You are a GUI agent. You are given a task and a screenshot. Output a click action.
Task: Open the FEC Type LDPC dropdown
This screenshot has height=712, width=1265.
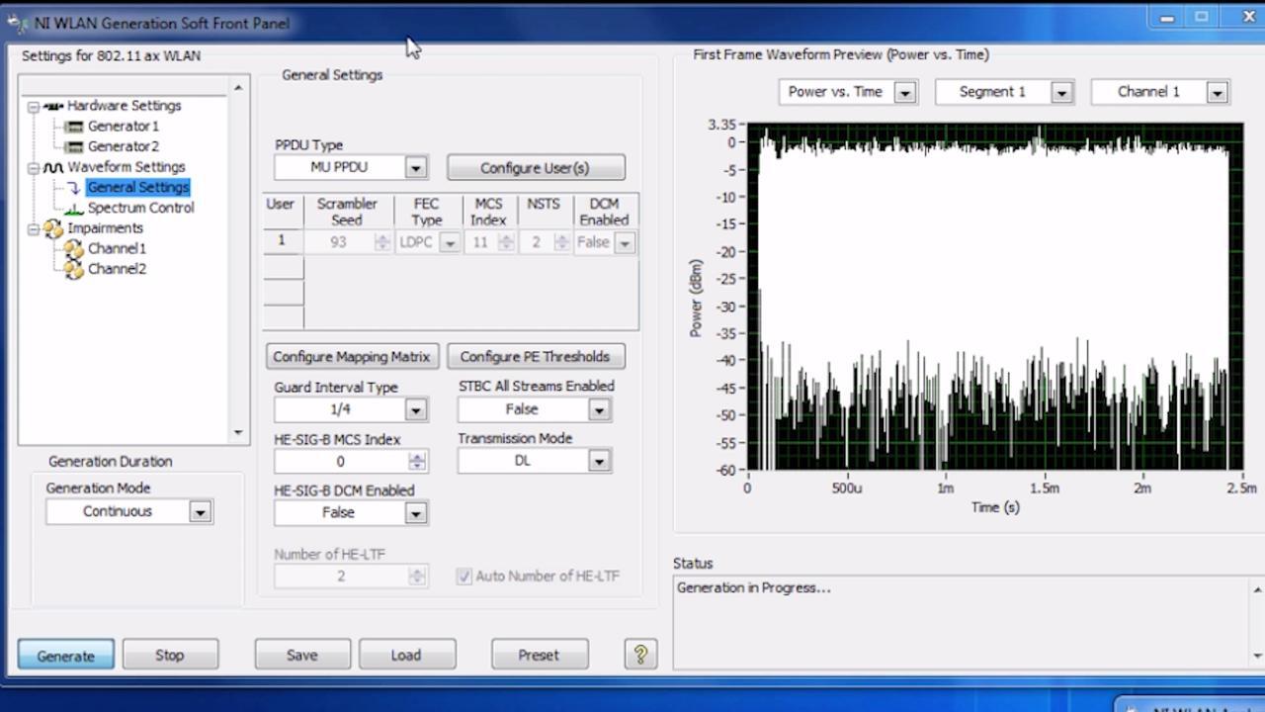click(x=449, y=243)
